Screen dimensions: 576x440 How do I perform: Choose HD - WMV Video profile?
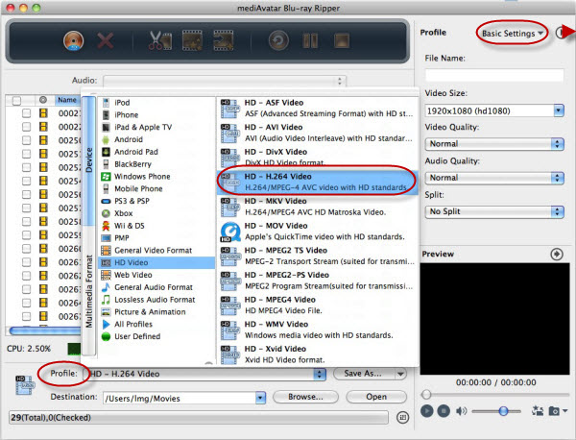coord(318,330)
